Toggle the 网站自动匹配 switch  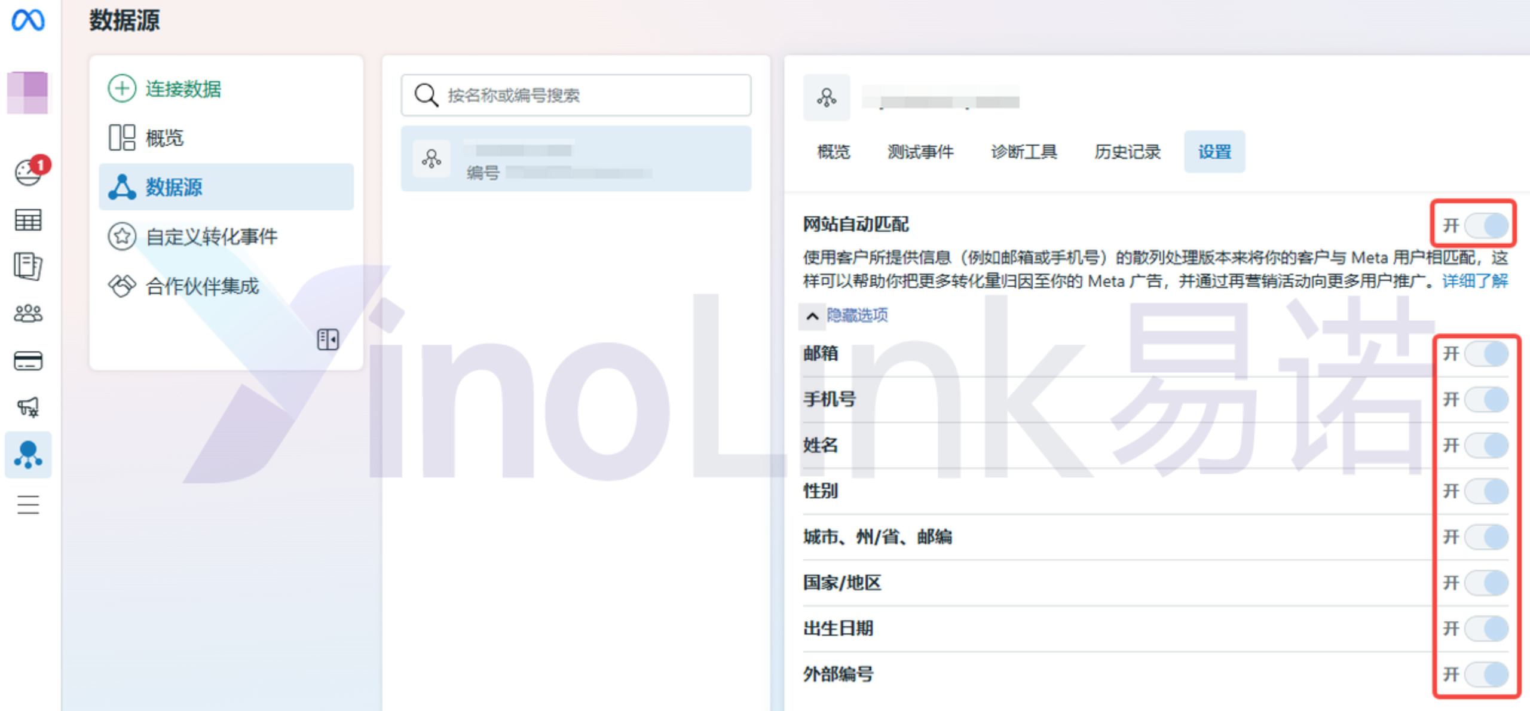pyautogui.click(x=1486, y=225)
